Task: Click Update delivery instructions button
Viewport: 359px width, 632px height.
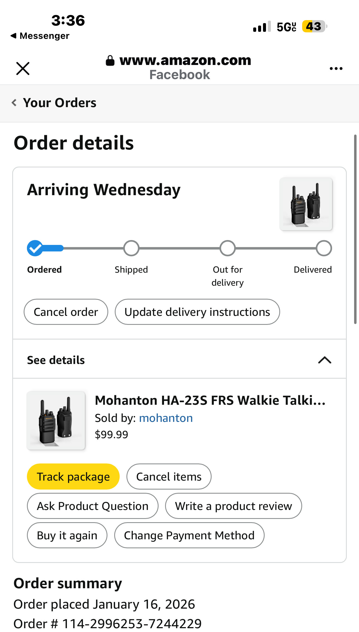Action: click(x=197, y=312)
